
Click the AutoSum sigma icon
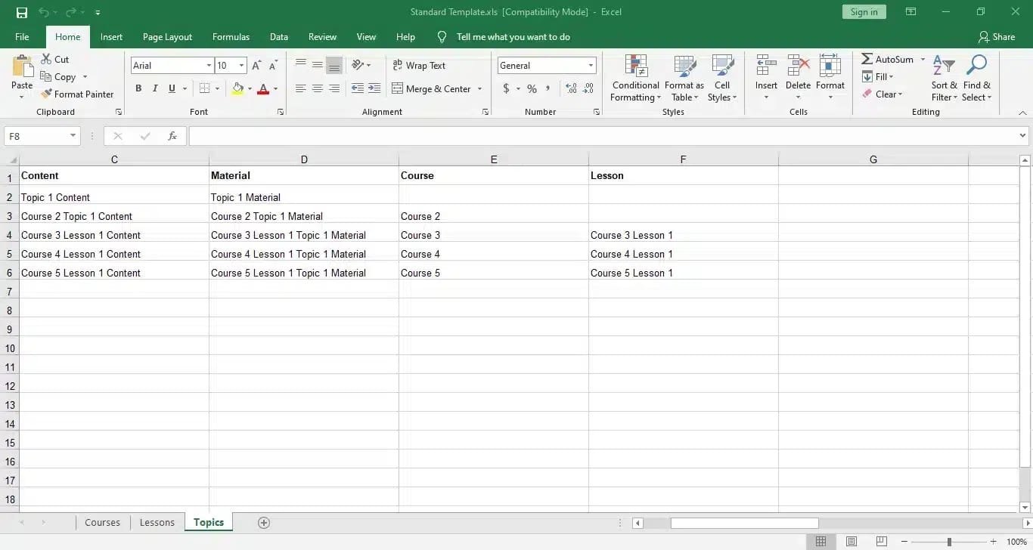(867, 59)
